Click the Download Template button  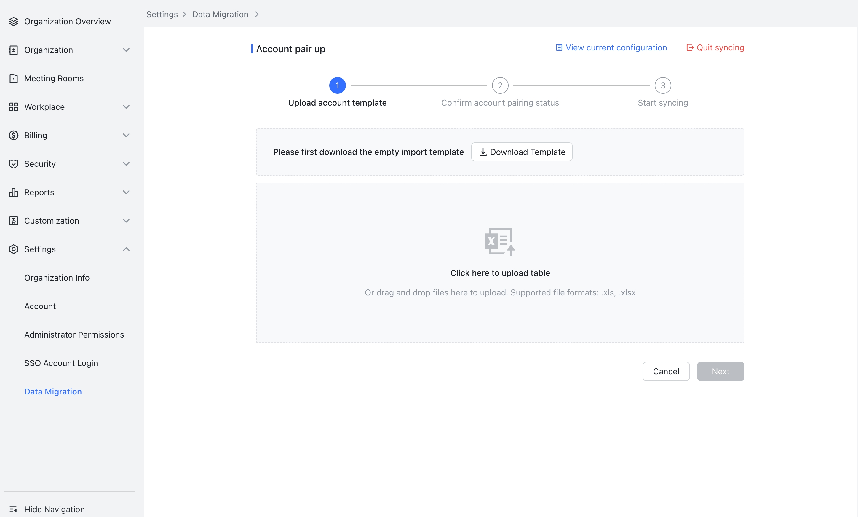521,152
